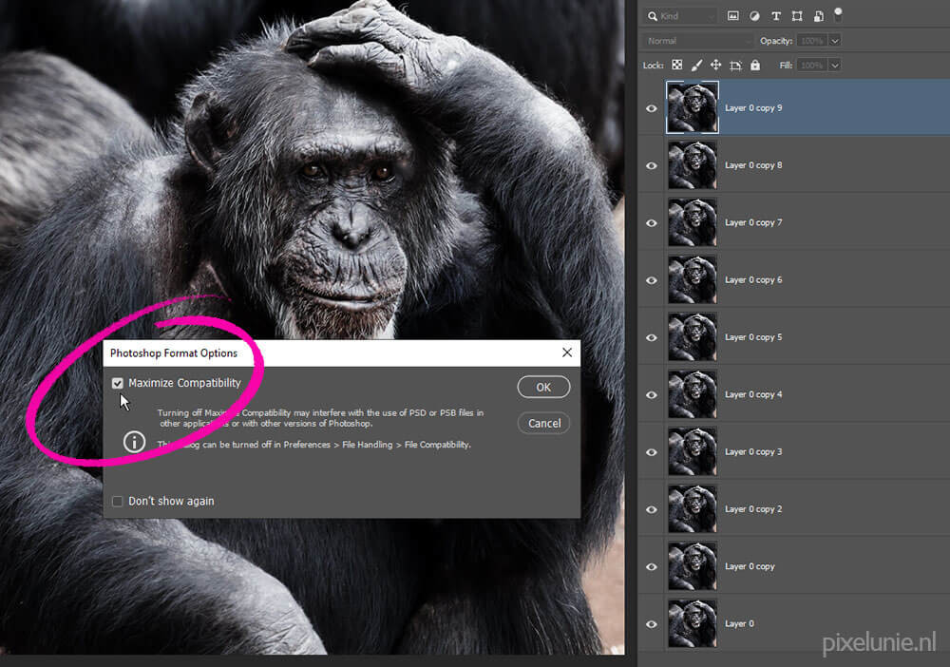Click the lock all padlock icon
The height and width of the screenshot is (667, 950).
coord(755,65)
